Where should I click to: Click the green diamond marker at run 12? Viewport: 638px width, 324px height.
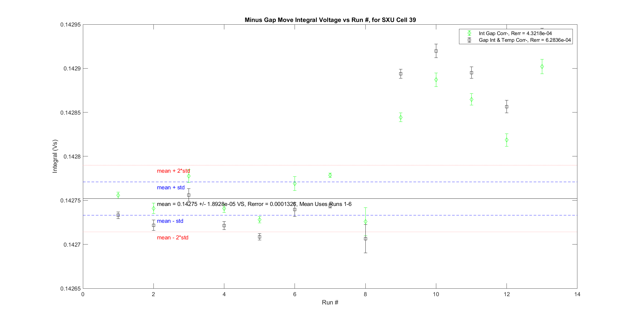(x=507, y=140)
